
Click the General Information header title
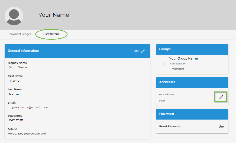click(x=23, y=51)
